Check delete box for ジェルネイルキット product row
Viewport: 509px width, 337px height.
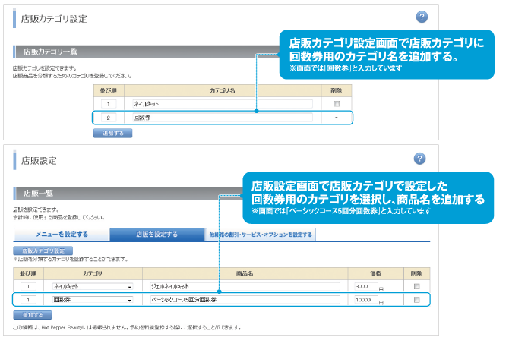[416, 287]
